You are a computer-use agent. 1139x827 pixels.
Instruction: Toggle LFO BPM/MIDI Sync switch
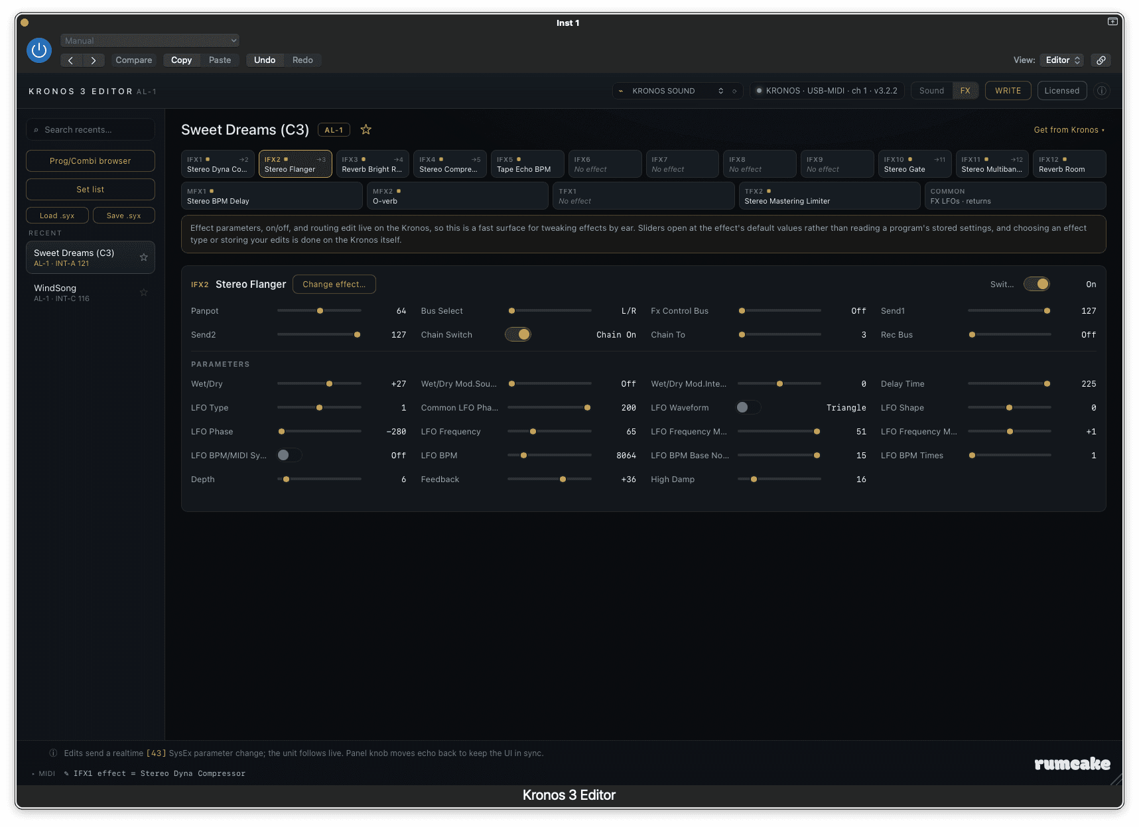[289, 455]
